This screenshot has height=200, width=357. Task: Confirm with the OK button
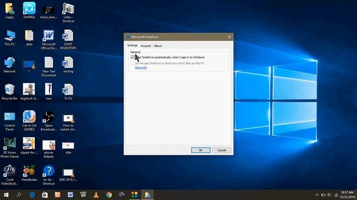201,150
